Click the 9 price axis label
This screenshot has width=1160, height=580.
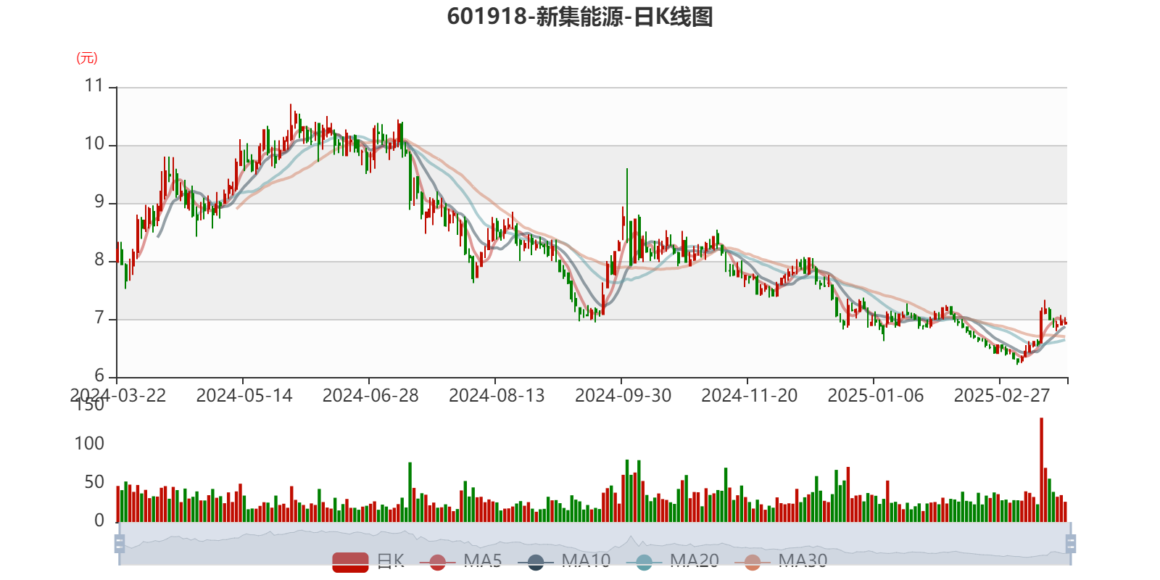(99, 202)
